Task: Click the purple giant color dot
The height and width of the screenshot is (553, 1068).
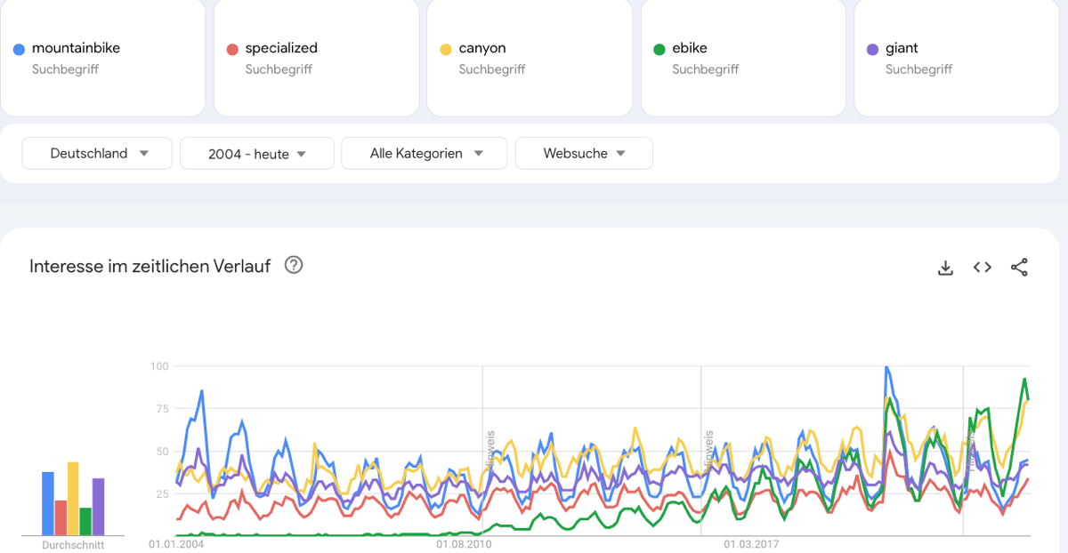Action: click(x=872, y=50)
